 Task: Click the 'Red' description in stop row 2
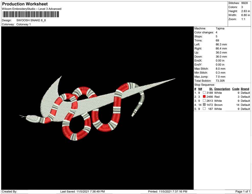coord(217,97)
